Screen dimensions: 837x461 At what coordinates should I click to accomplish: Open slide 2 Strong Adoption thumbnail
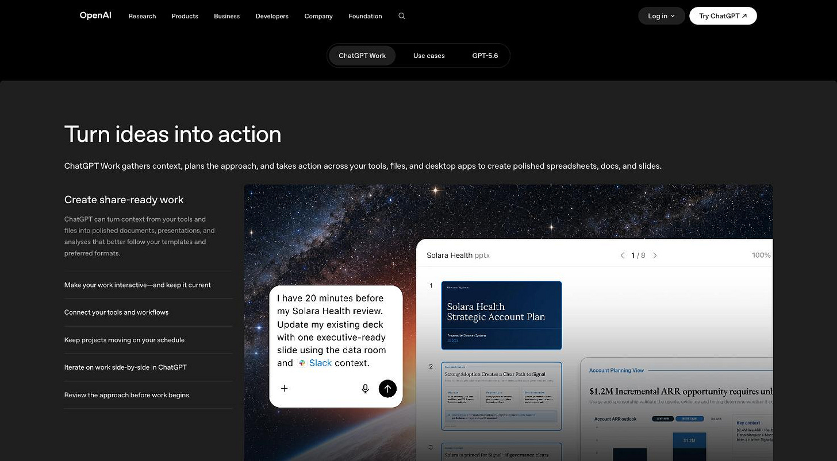coord(501,396)
